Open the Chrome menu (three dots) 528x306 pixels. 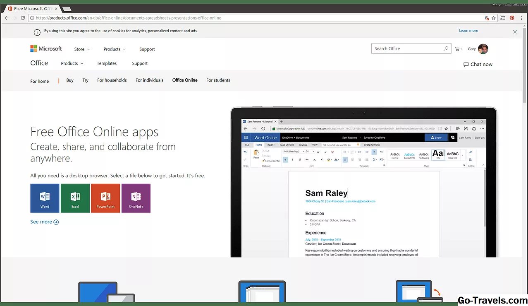pos(521,18)
